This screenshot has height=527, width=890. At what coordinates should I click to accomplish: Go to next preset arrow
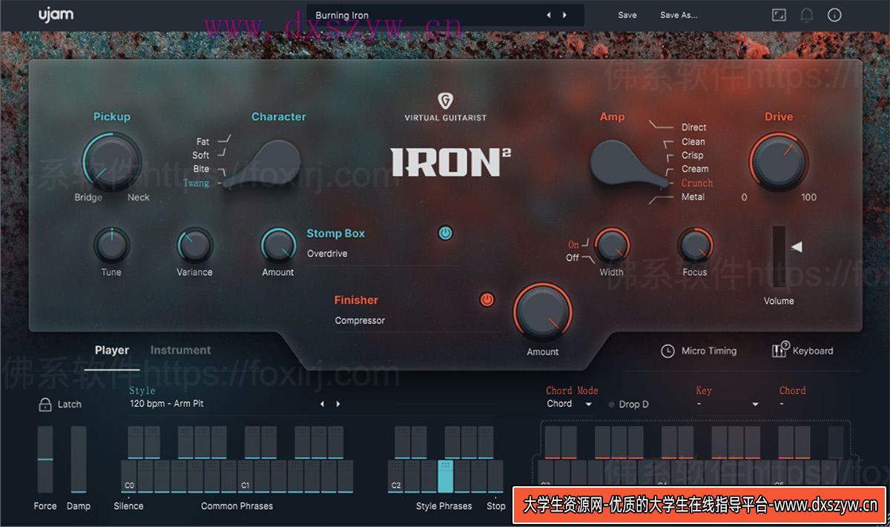pos(565,15)
